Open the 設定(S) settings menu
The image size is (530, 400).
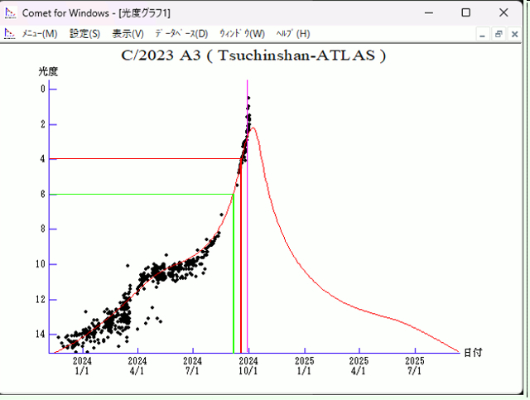(84, 34)
